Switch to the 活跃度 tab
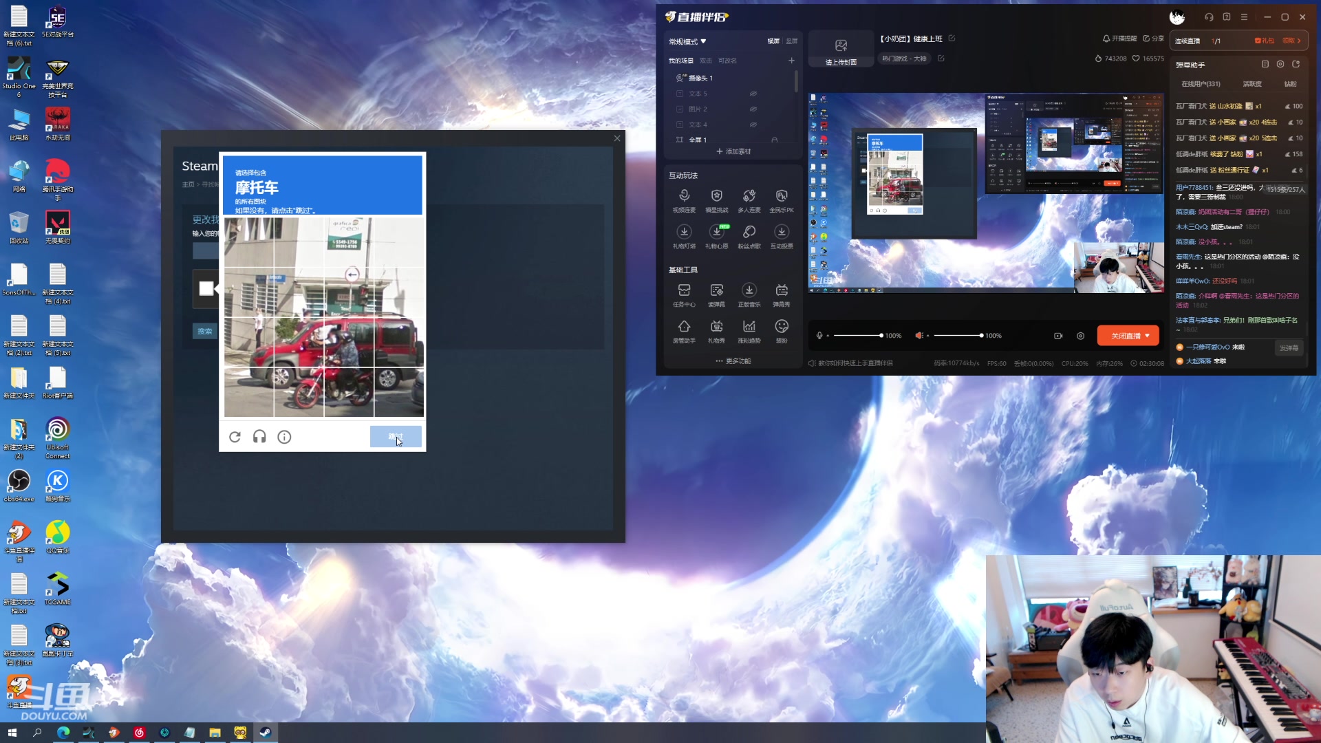1321x743 pixels. (1252, 84)
